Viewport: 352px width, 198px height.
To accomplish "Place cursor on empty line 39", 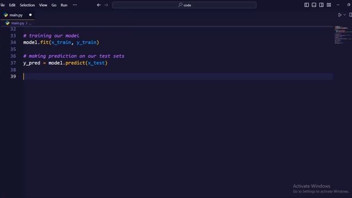I will pyautogui.click(x=178, y=76).
